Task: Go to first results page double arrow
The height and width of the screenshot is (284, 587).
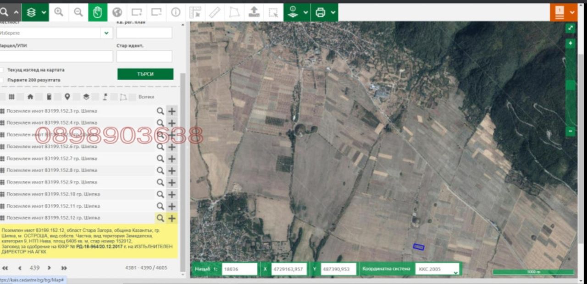Action: click(5, 268)
